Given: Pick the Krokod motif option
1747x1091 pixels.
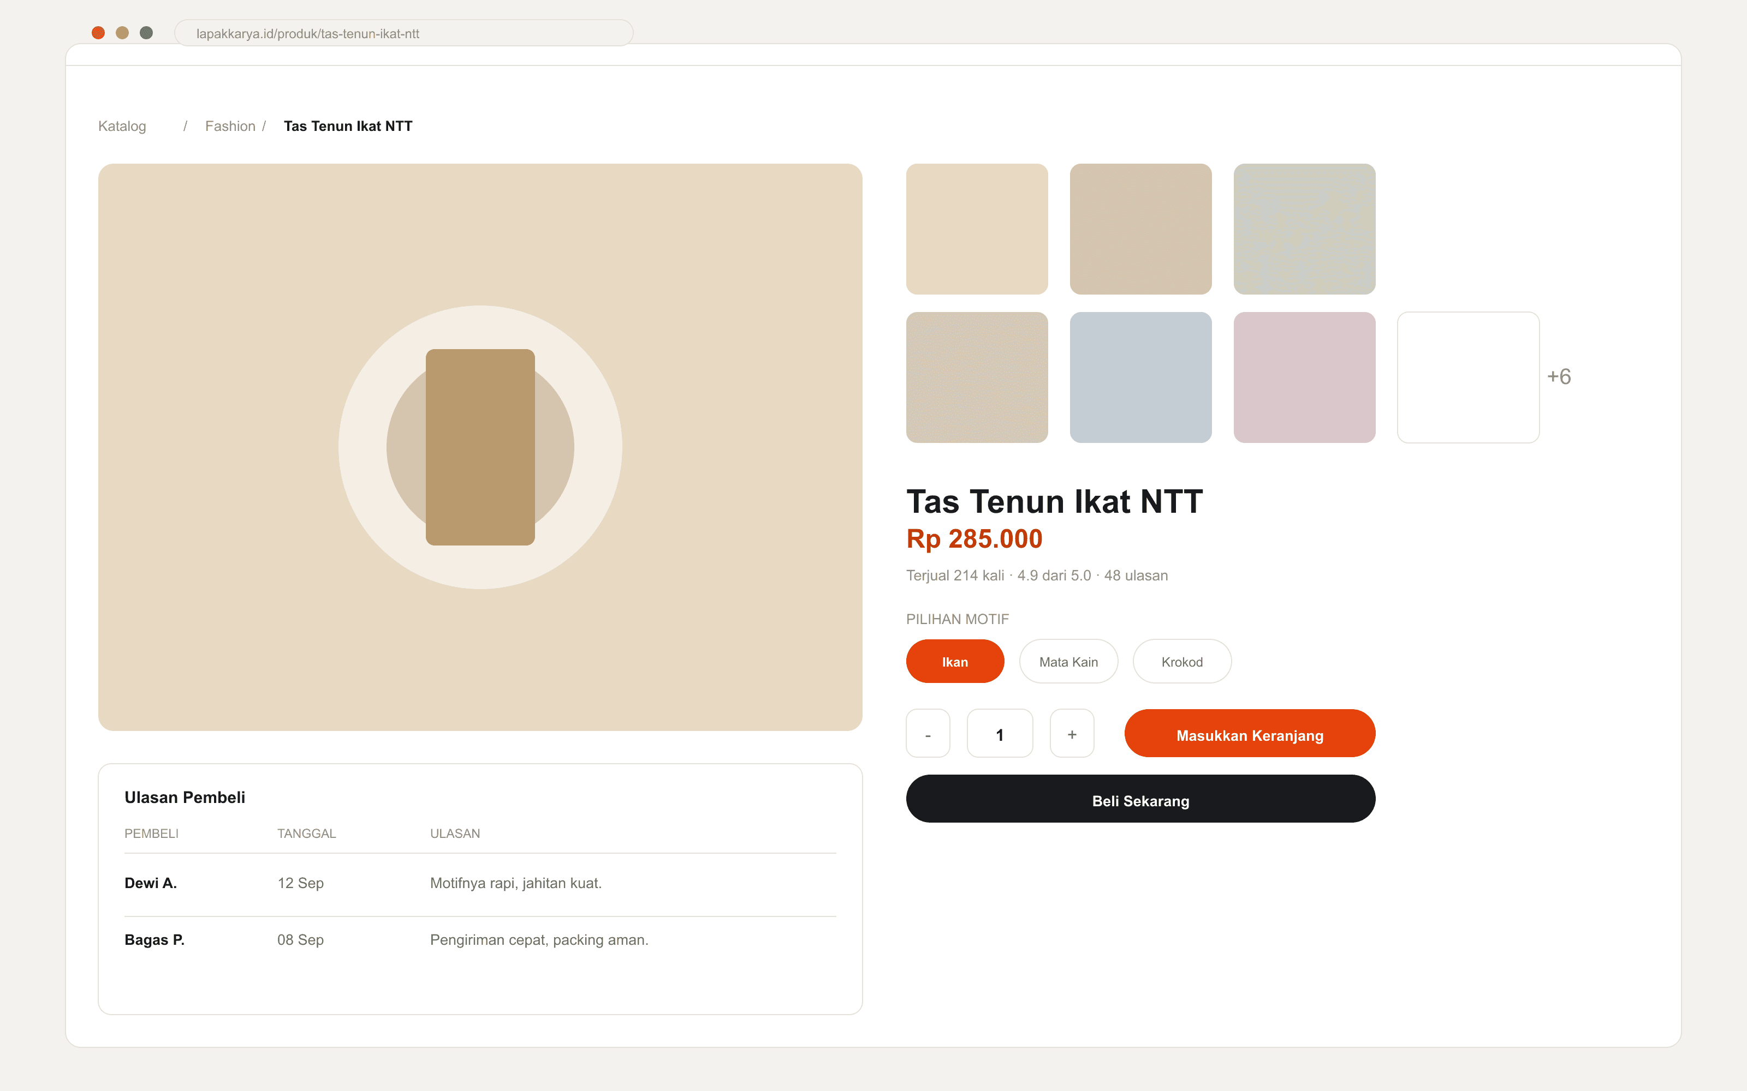Looking at the screenshot, I should [1182, 661].
